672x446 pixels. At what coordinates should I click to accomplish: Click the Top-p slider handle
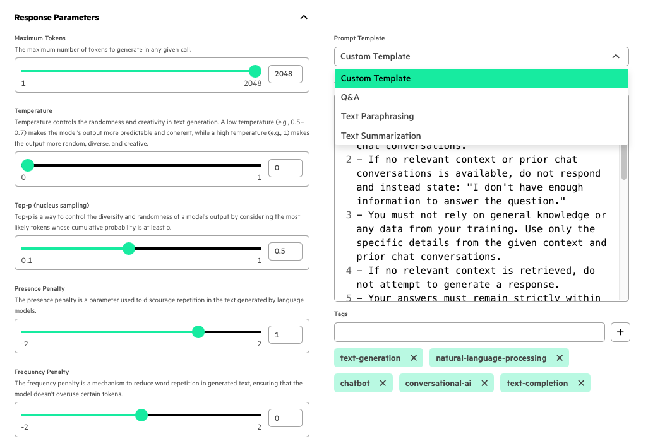pyautogui.click(x=129, y=249)
